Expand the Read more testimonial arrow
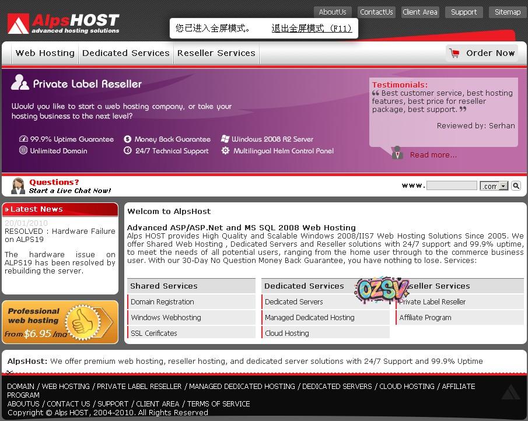Image resolution: width=528 pixels, height=421 pixels. (397, 153)
